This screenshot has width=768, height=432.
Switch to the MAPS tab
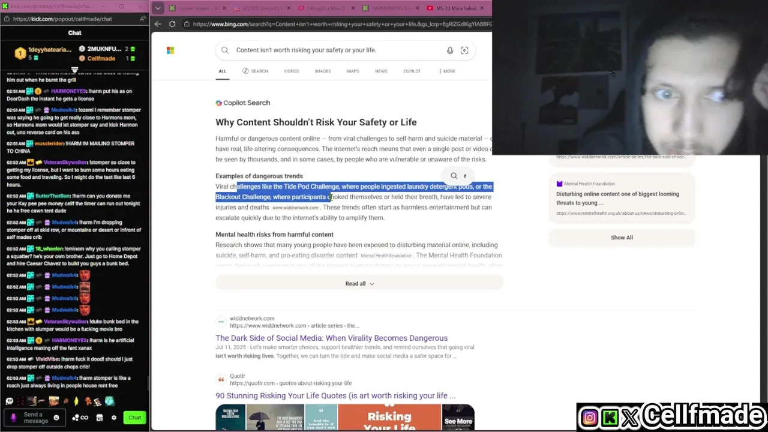tap(353, 71)
